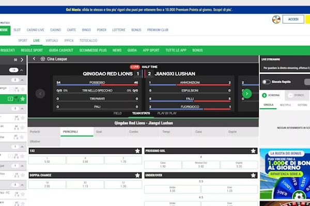Open SCOMMESSE PLUS in green bar

pyautogui.click(x=93, y=50)
